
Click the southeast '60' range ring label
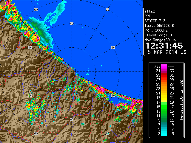107,133
